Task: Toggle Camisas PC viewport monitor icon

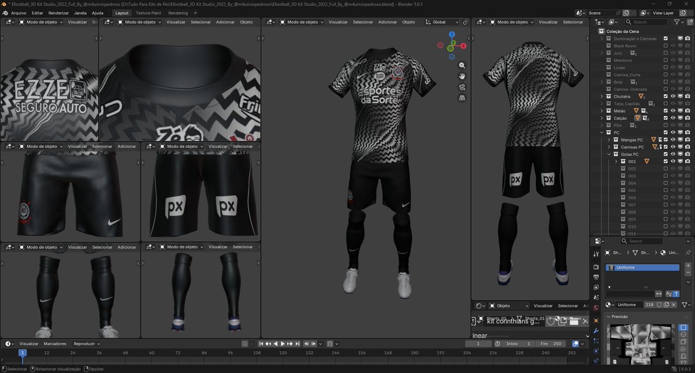Action: click(680, 147)
